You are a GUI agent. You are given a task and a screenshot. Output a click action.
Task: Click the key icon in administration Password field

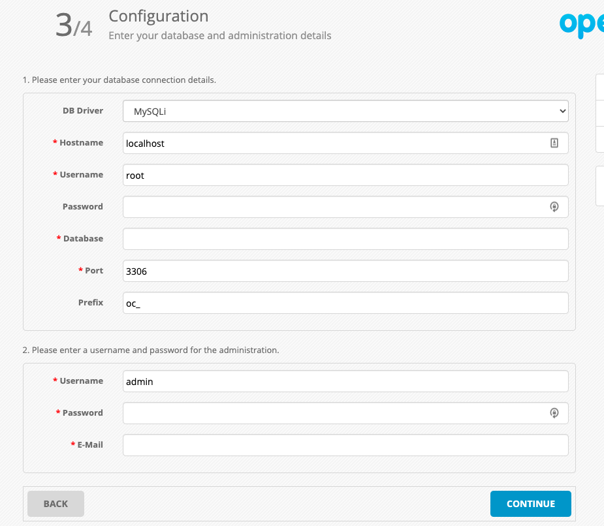point(554,413)
